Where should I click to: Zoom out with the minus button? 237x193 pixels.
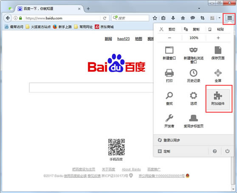coord(169,38)
